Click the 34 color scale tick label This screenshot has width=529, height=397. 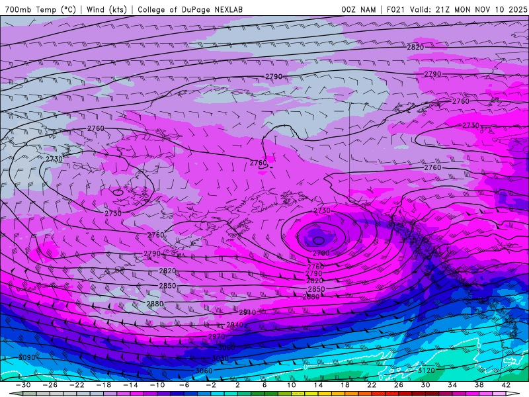[452, 385]
